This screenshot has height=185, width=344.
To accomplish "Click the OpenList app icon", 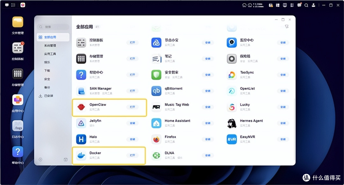I will coord(232,91).
